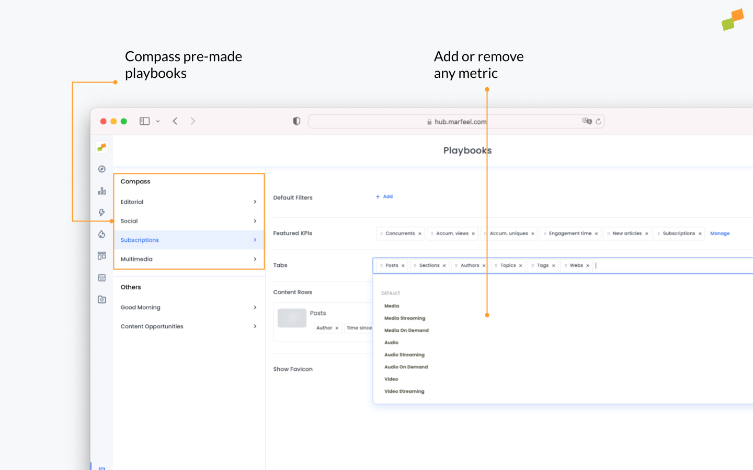Viewport: 753px width, 470px height.
Task: Click Add next to Default Filters
Action: 384,197
